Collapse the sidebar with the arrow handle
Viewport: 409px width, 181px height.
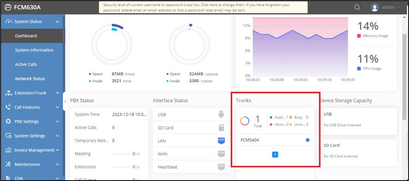(65, 101)
